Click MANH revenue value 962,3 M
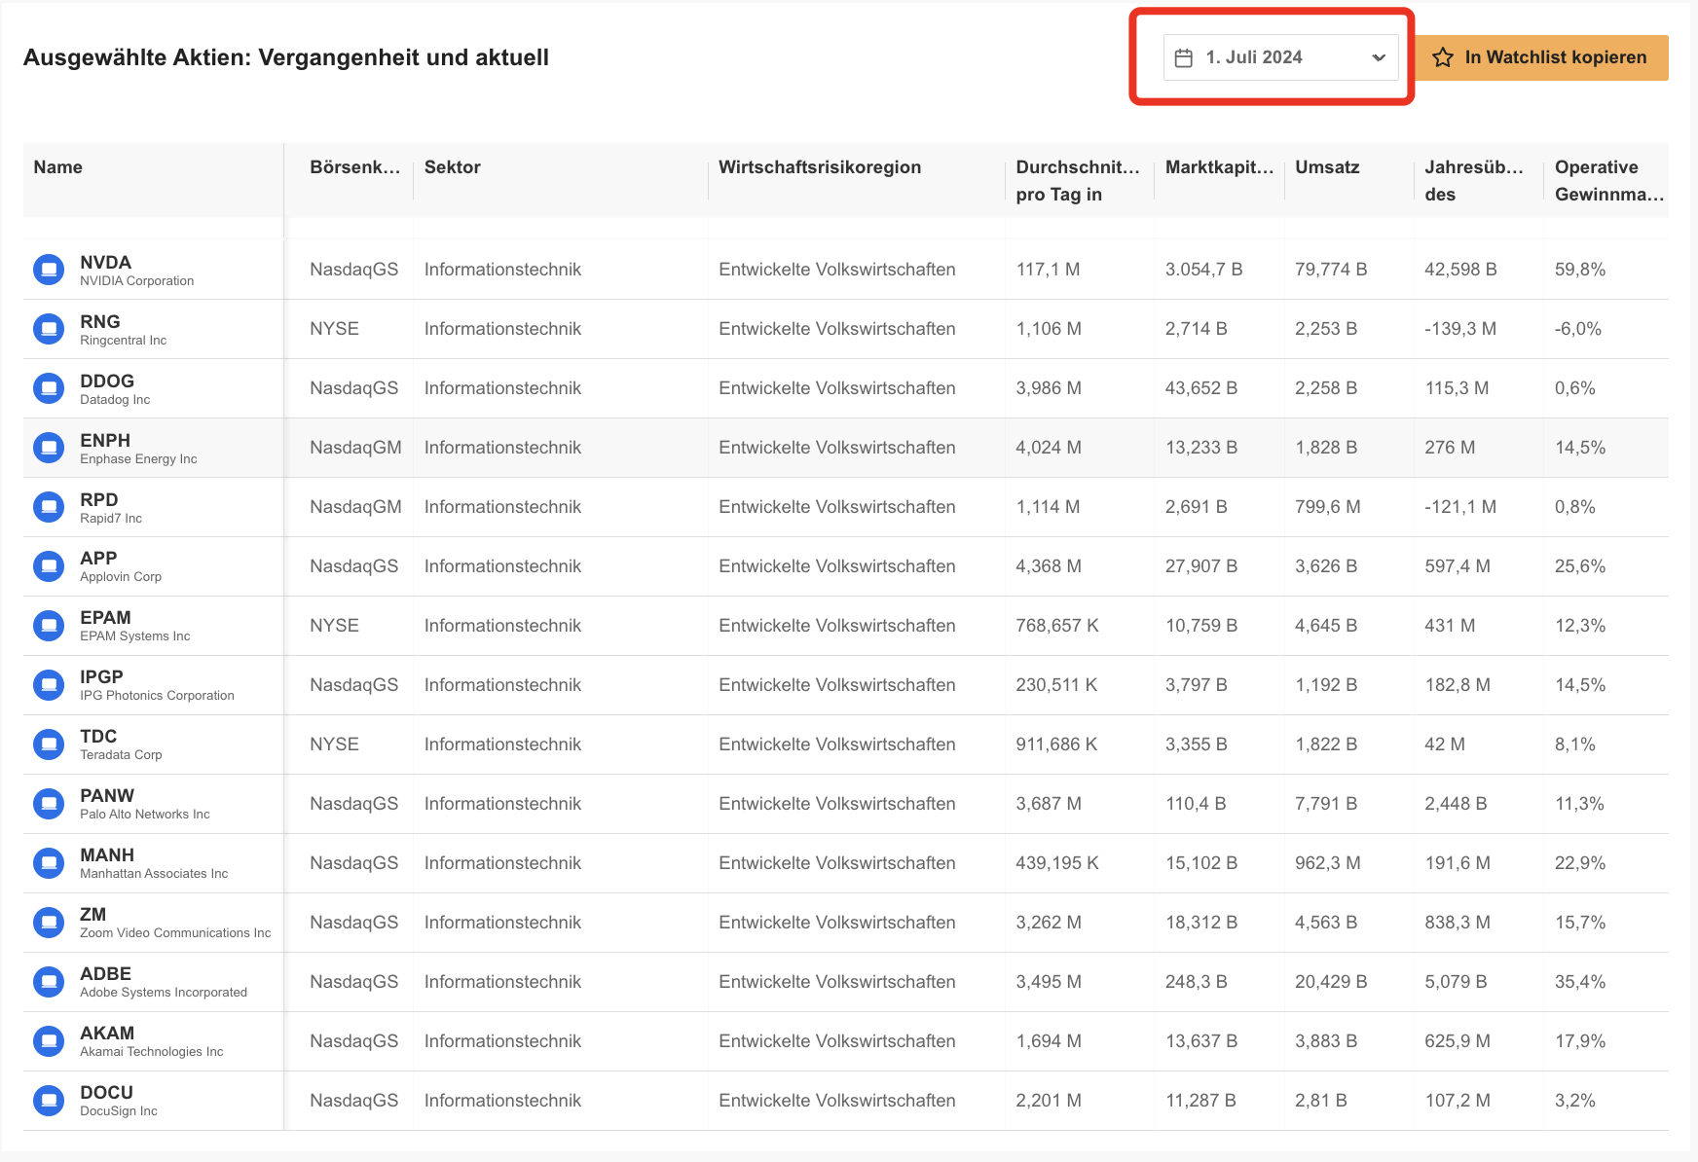 click(1328, 863)
